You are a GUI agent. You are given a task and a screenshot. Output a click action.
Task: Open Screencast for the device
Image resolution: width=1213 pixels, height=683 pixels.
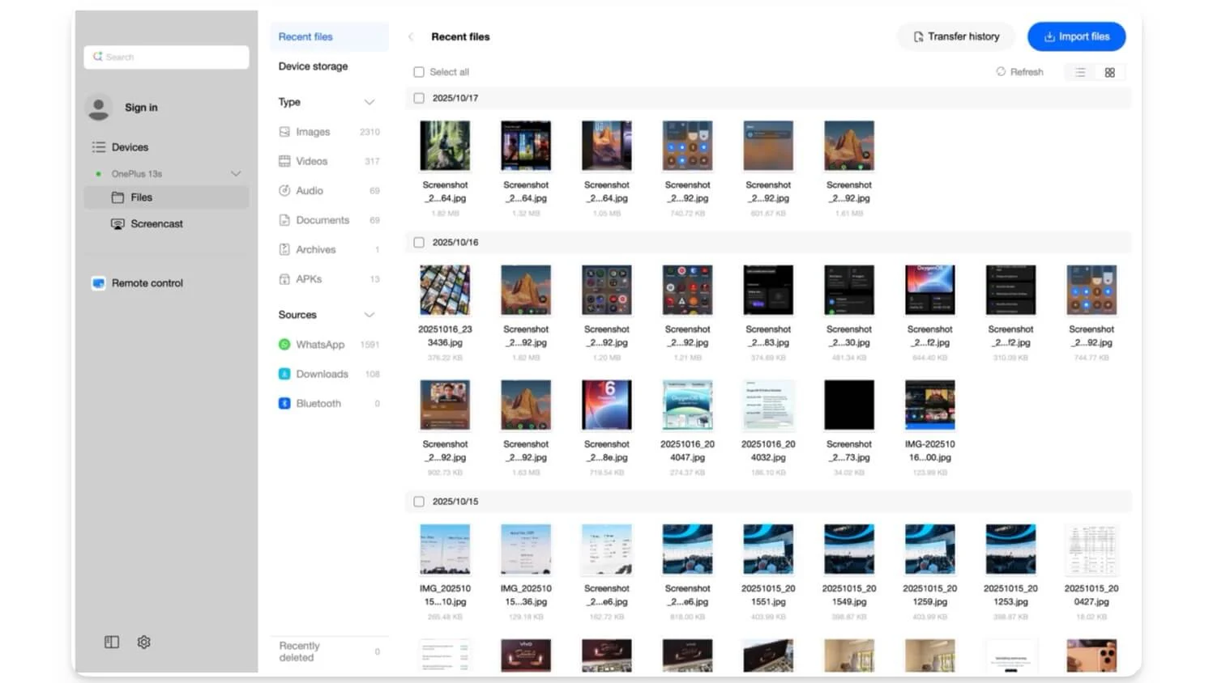click(156, 224)
